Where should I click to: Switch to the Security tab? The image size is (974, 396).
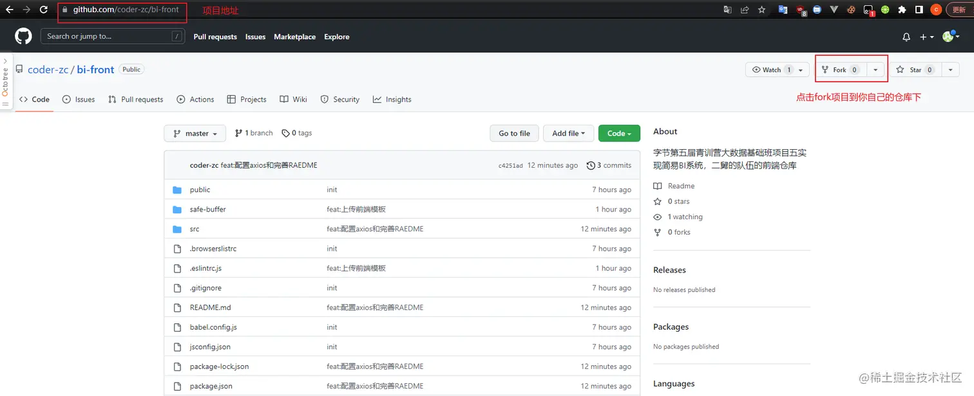pos(340,100)
